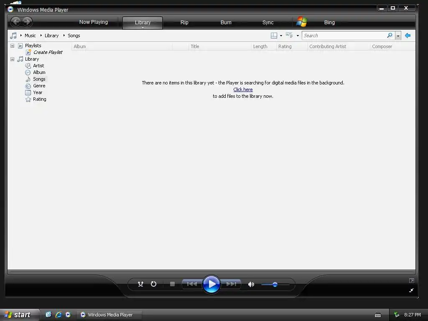Sort by the Composer column header

(x=392, y=46)
